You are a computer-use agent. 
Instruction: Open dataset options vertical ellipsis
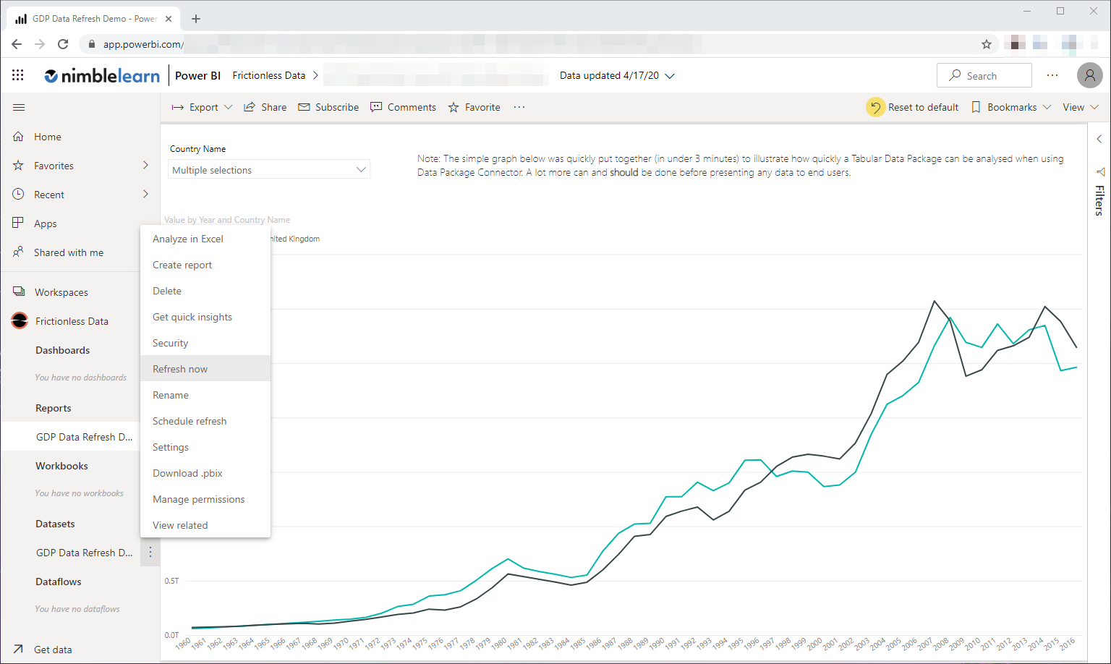point(150,553)
